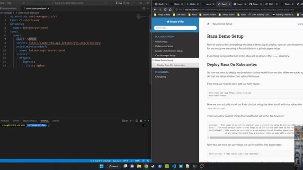This screenshot has height=170, width=303.
Task: Open Initial Setup docs page
Action: pos(161,42)
